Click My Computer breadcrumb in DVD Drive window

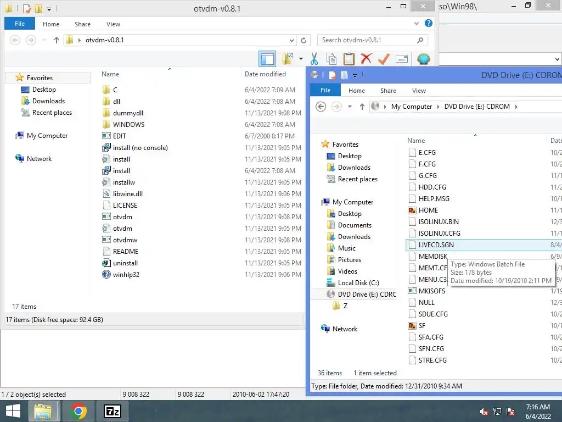click(x=412, y=107)
